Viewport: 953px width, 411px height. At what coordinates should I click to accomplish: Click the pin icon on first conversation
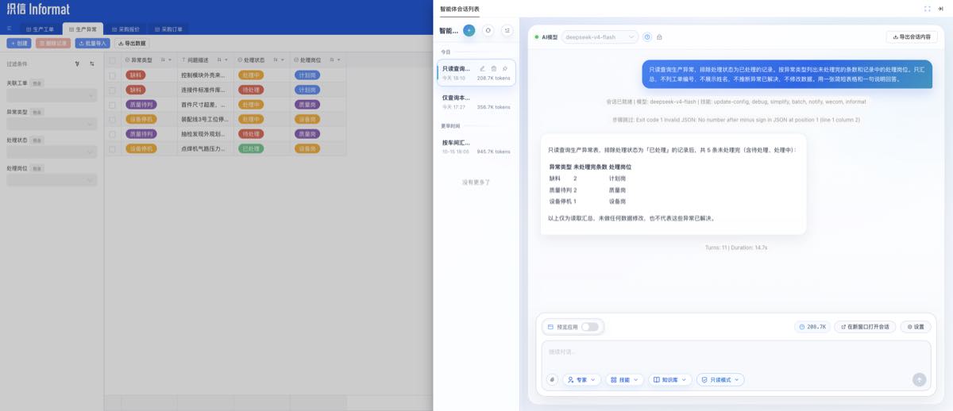(505, 69)
